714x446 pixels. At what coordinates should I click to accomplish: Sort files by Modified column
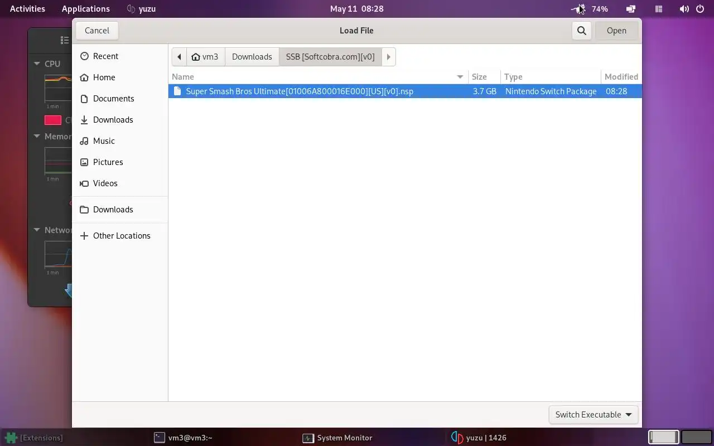[x=621, y=77]
